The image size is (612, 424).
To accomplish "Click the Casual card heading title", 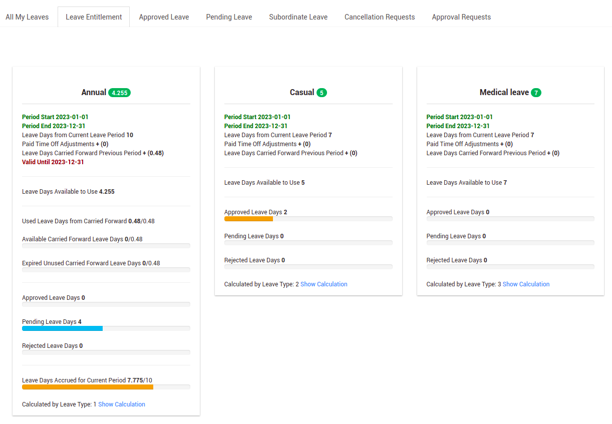I will (302, 93).
